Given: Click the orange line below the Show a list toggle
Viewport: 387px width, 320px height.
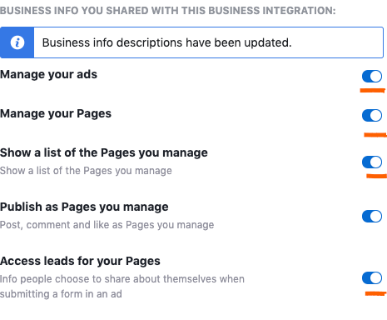Looking at the screenshot, I should pyautogui.click(x=377, y=176).
